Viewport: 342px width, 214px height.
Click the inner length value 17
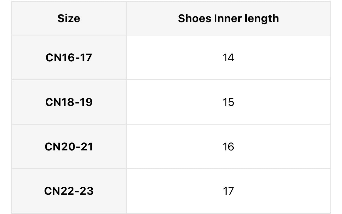pos(228,191)
